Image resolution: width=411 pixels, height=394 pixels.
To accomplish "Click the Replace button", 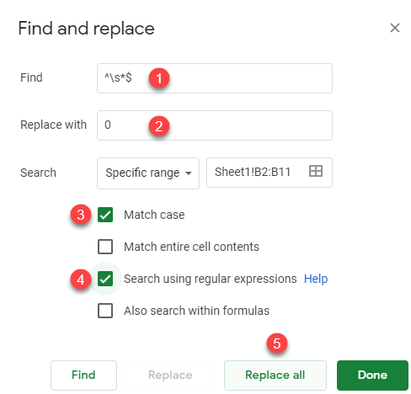I will tap(170, 375).
